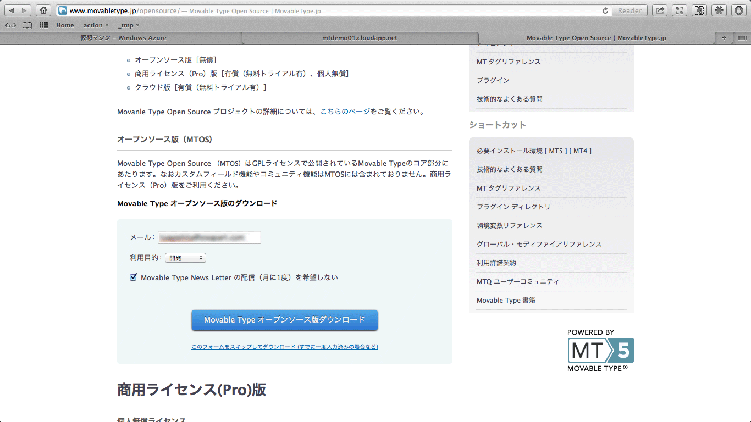Image resolution: width=751 pixels, height=422 pixels.
Task: Open Movable Type 書籍 shortcut link
Action: [506, 300]
